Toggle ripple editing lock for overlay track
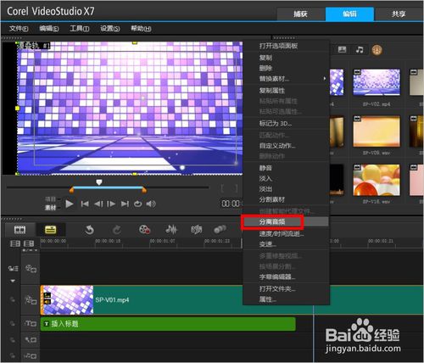Image resolution: width=424 pixels, height=363 pixels. coord(12,299)
